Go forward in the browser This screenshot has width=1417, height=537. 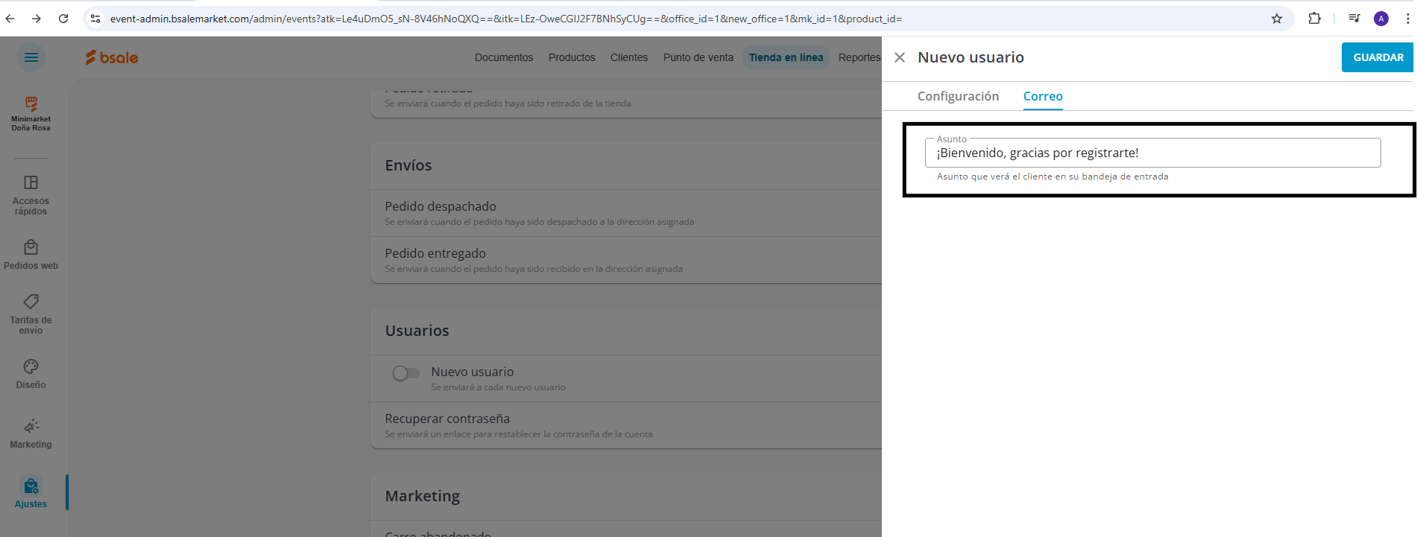37,19
